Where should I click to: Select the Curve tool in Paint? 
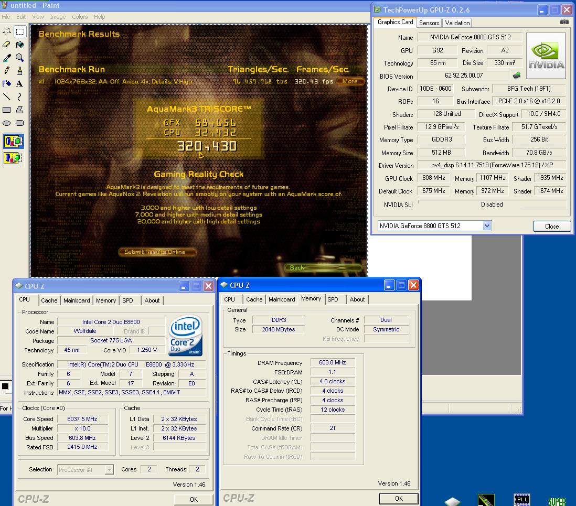(20, 96)
